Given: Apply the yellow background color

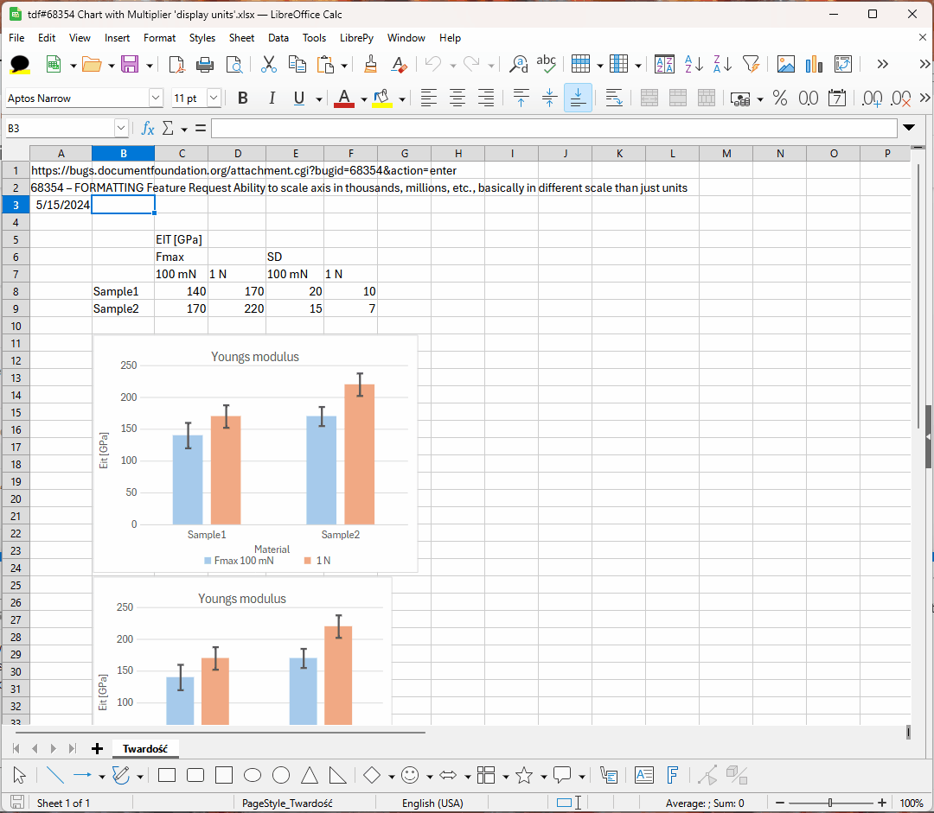Looking at the screenshot, I should click(382, 98).
